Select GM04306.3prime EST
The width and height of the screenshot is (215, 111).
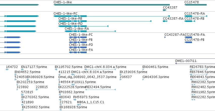pyautogui.click(x=143, y=80)
